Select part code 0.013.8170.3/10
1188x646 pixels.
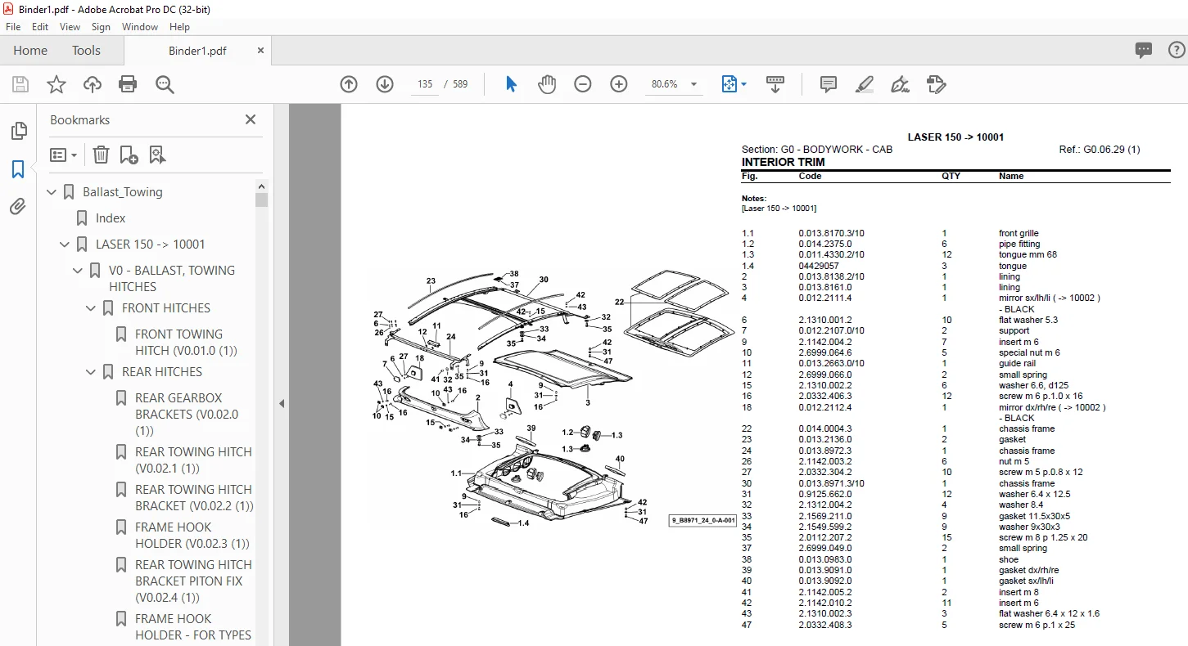pos(831,233)
